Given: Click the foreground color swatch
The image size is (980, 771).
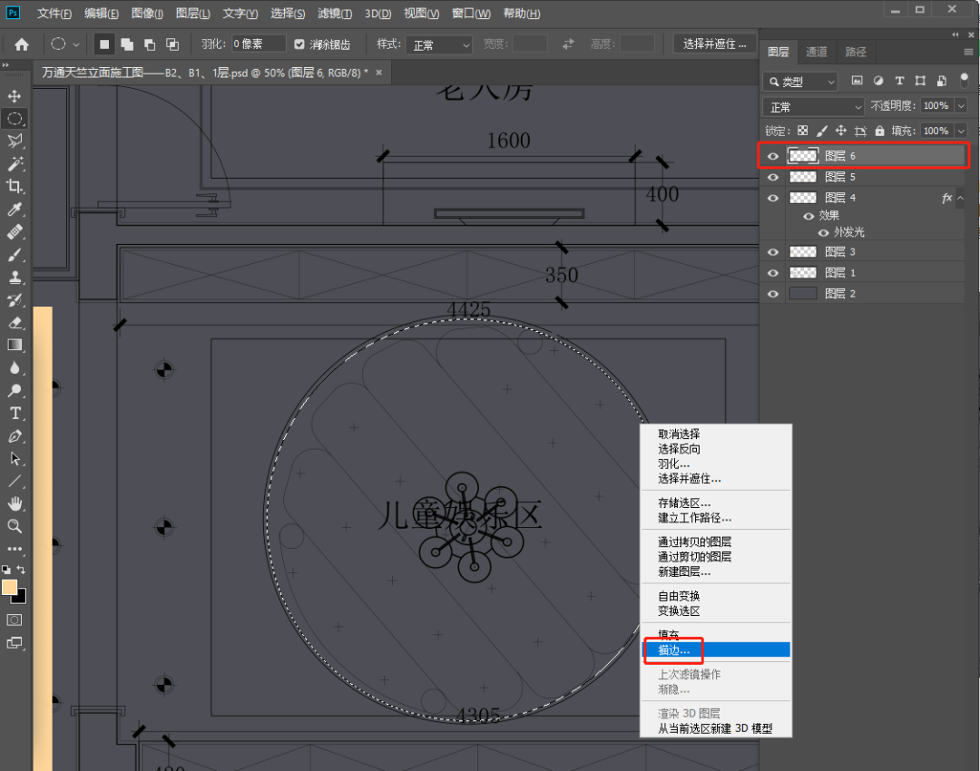Looking at the screenshot, I should (x=9, y=587).
